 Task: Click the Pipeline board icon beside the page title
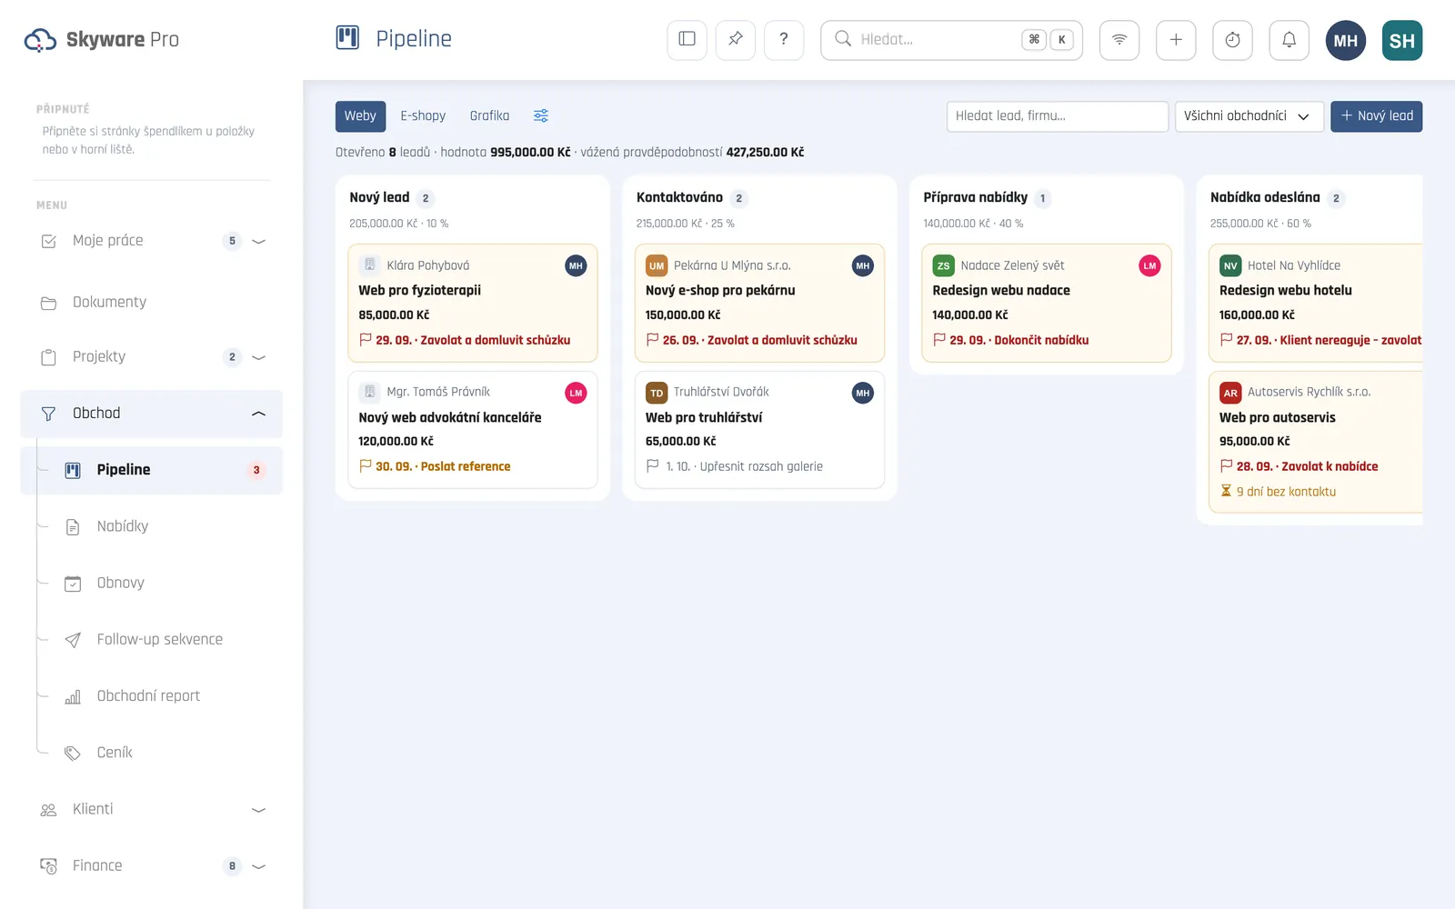click(347, 38)
